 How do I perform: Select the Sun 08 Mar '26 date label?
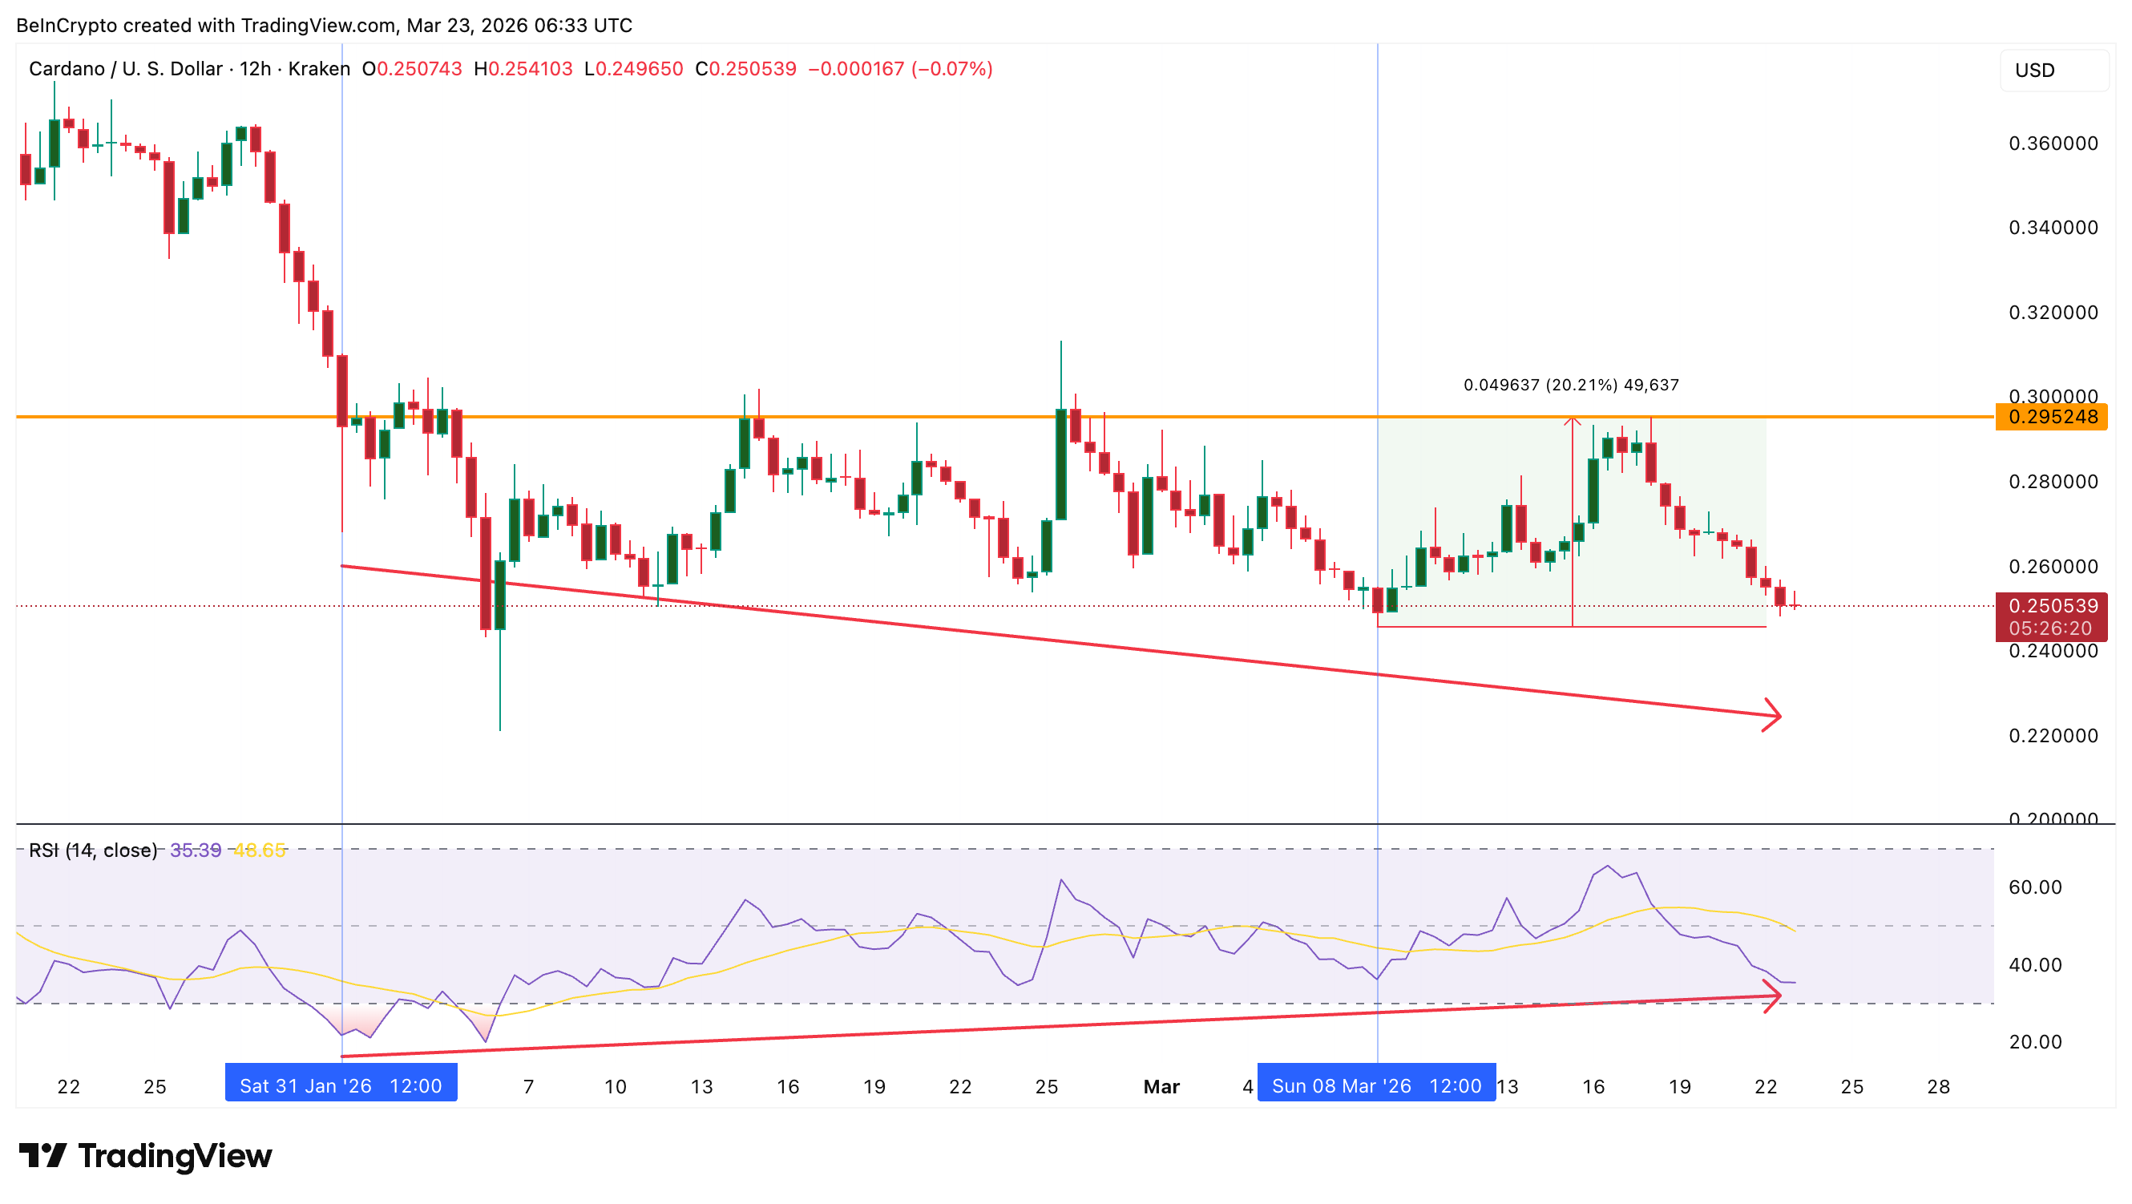(x=1375, y=1085)
